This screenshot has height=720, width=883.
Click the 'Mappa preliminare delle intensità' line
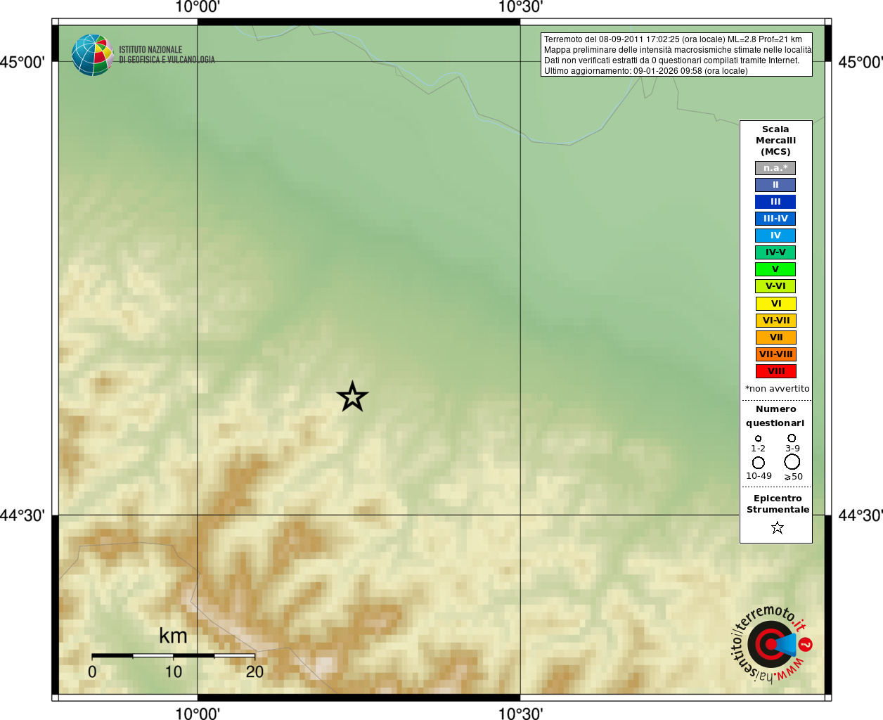click(x=678, y=50)
